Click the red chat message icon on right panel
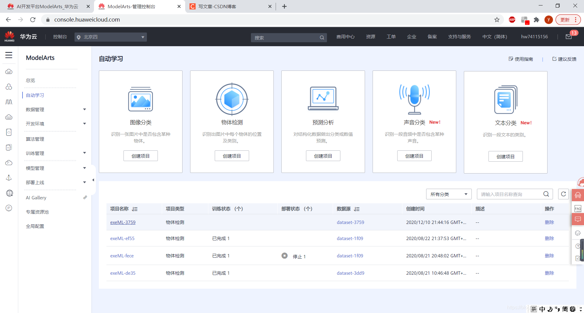The height and width of the screenshot is (313, 584). click(x=578, y=219)
